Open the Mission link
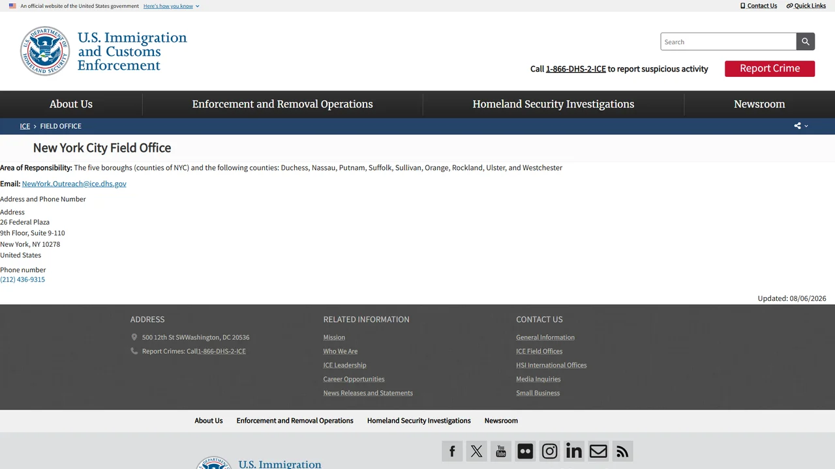 click(x=334, y=337)
